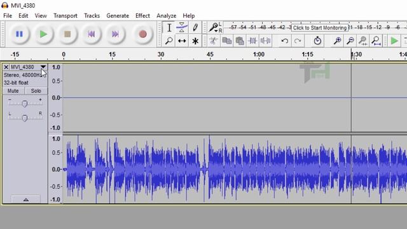
Task: Collapse the track with the up-arrow button
Action: (x=25, y=199)
